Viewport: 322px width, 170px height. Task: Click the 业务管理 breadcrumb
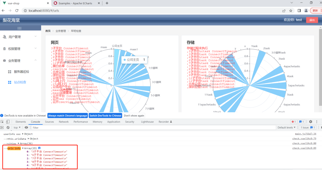61,31
